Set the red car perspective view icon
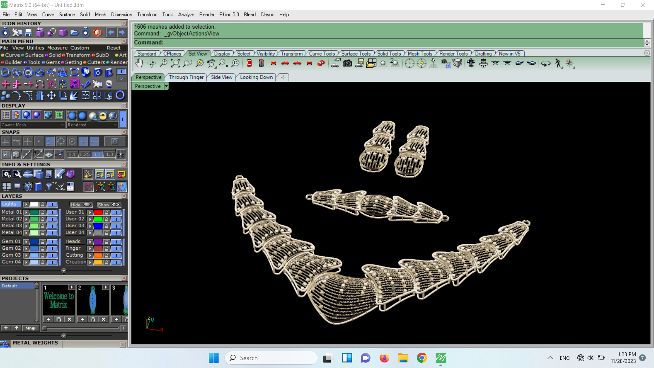The image size is (654, 368). coord(321,63)
